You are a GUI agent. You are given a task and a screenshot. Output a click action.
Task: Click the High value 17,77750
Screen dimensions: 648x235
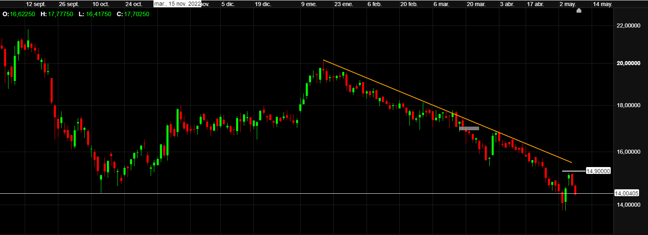[60, 14]
